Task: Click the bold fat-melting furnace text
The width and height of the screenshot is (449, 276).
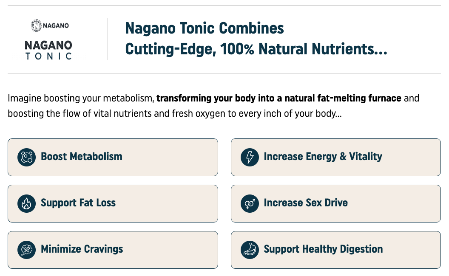Action: click(x=278, y=98)
